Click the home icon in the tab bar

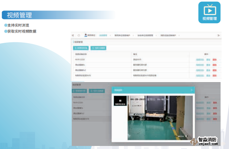pyautogui.click(x=78, y=35)
